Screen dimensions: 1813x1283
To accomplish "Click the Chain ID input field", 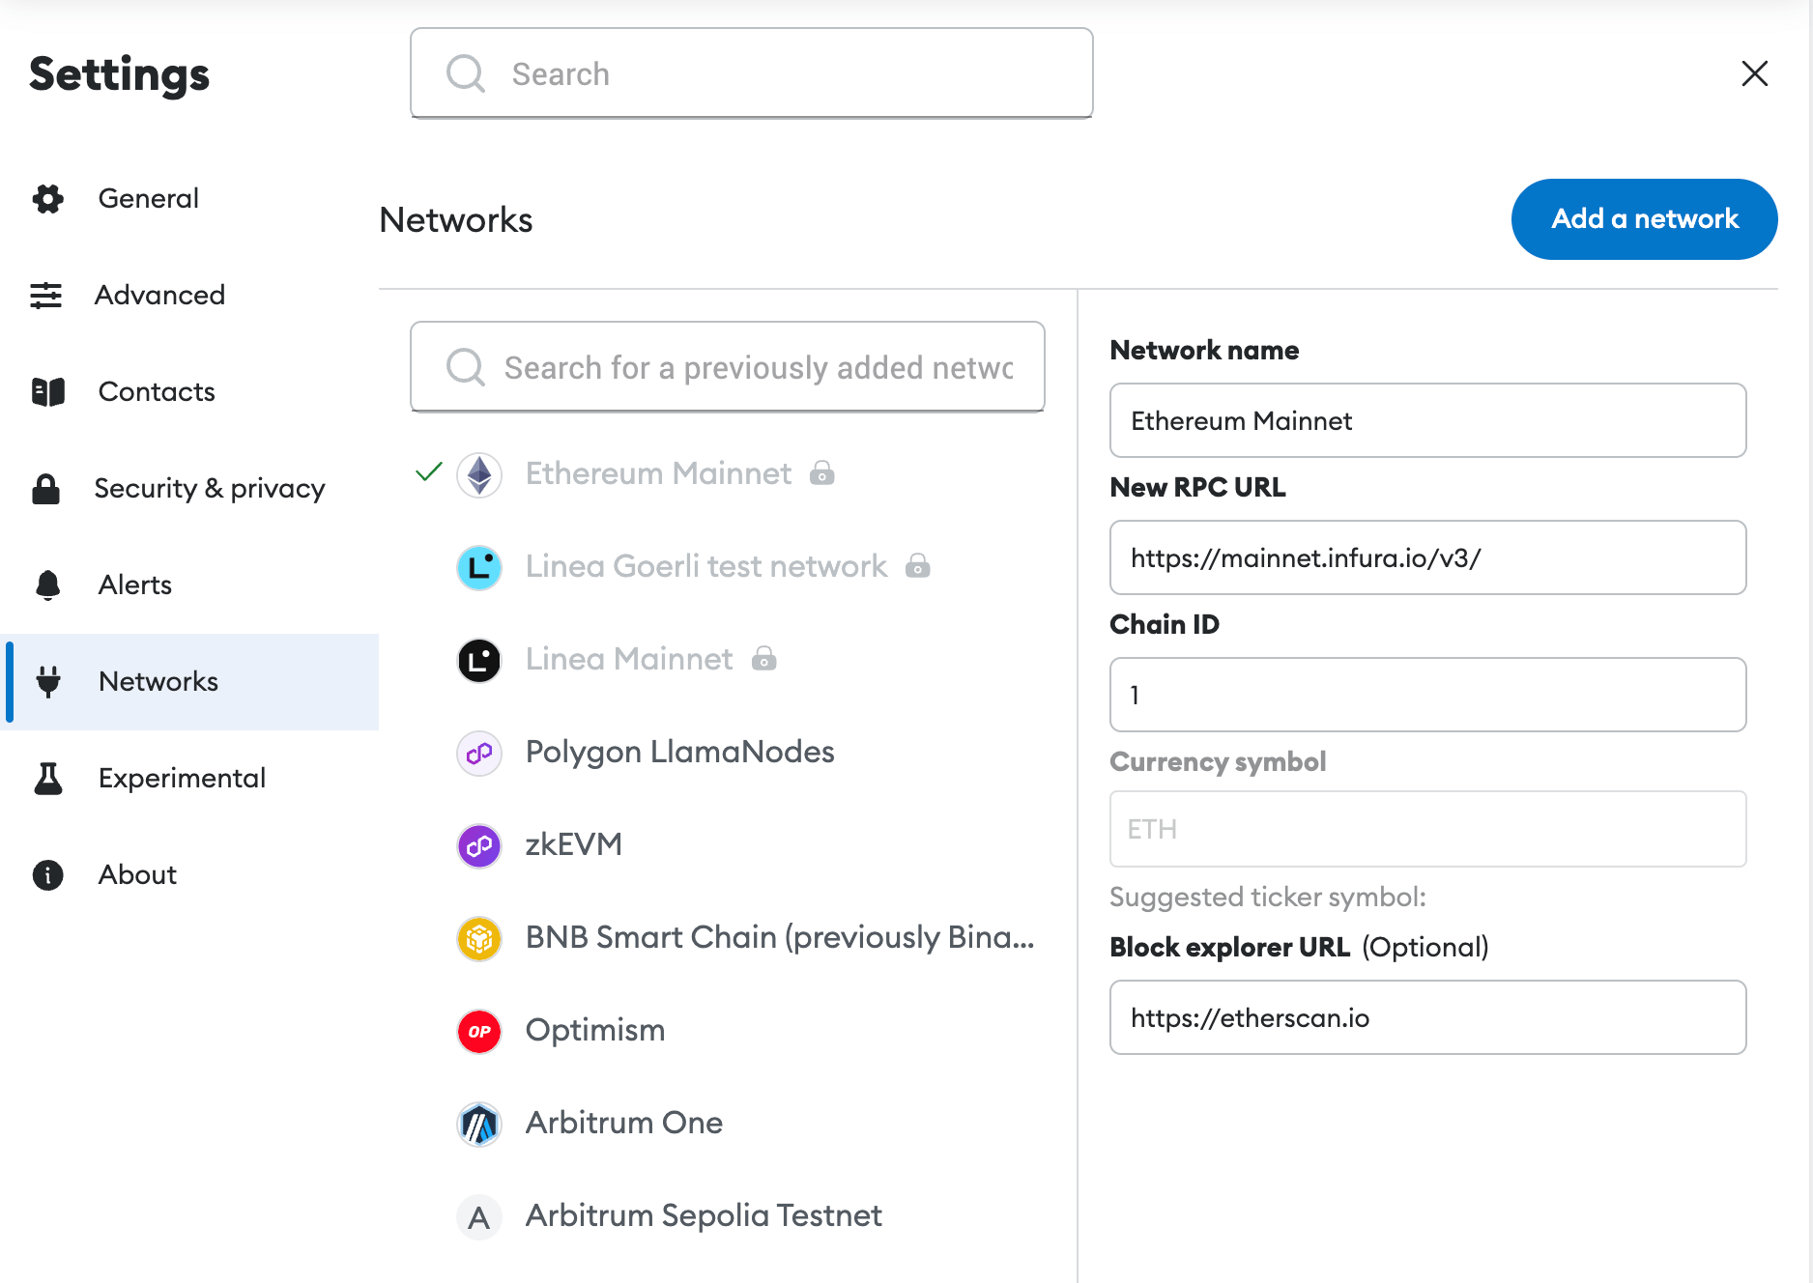I will pyautogui.click(x=1427, y=695).
